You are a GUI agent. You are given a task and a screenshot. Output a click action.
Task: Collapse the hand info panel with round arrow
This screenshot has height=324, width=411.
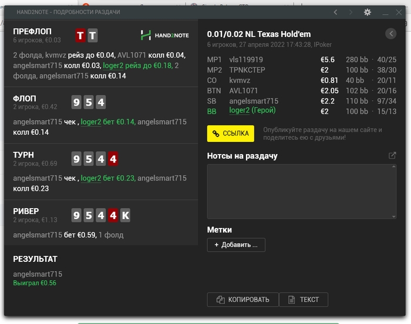[x=391, y=34]
